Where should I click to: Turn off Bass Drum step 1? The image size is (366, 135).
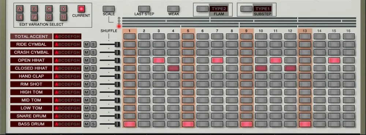point(130,124)
